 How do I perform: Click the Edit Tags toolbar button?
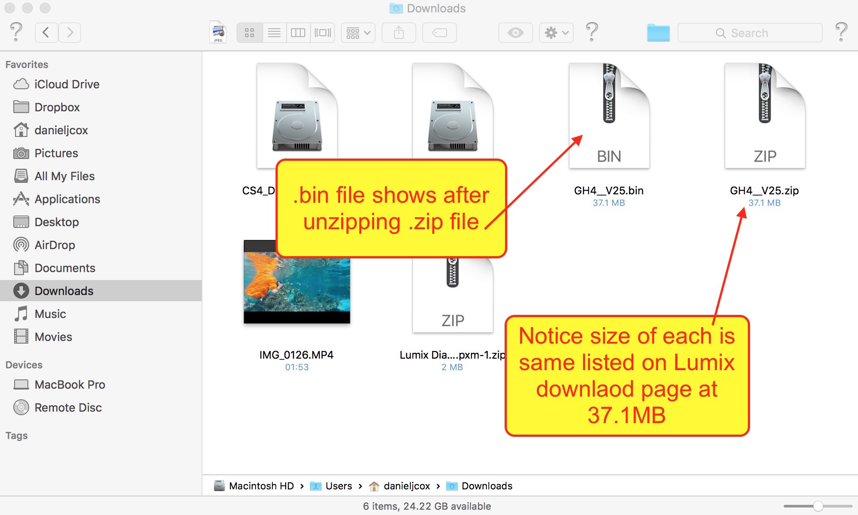pos(440,33)
